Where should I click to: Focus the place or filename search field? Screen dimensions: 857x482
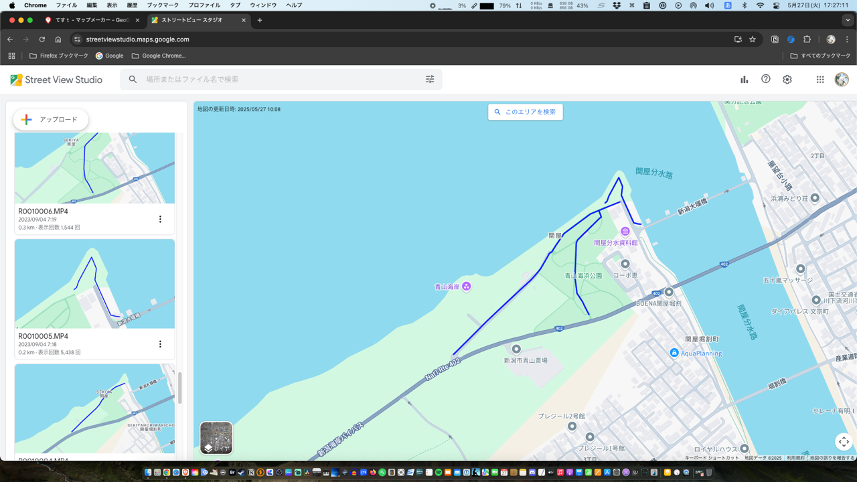point(281,80)
